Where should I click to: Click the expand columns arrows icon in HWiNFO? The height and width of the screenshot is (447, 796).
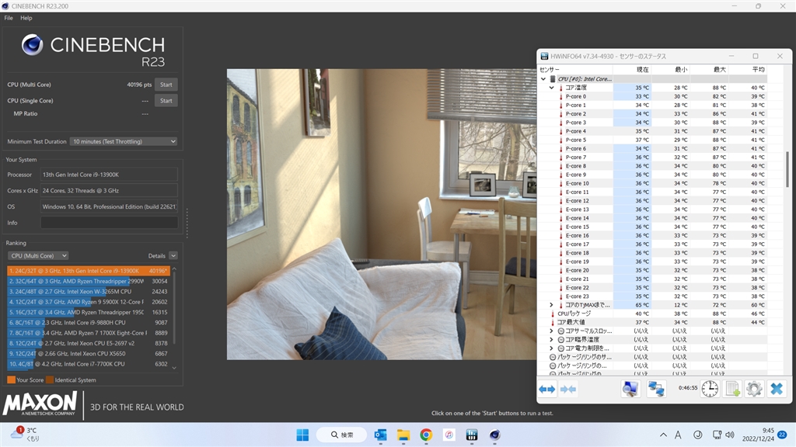(x=546, y=390)
